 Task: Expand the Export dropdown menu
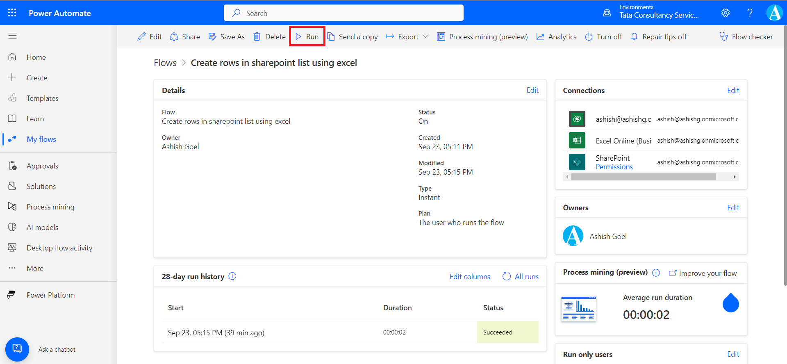pos(425,37)
